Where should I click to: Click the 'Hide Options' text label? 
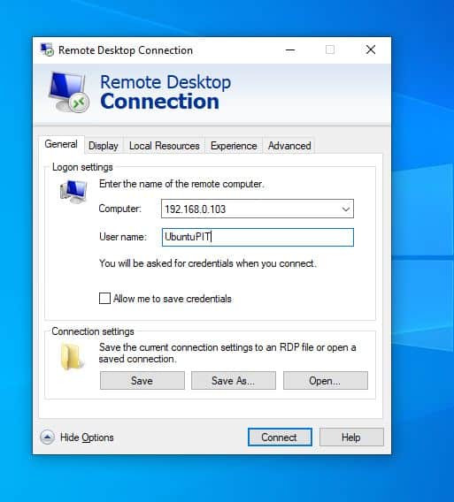[x=87, y=437]
